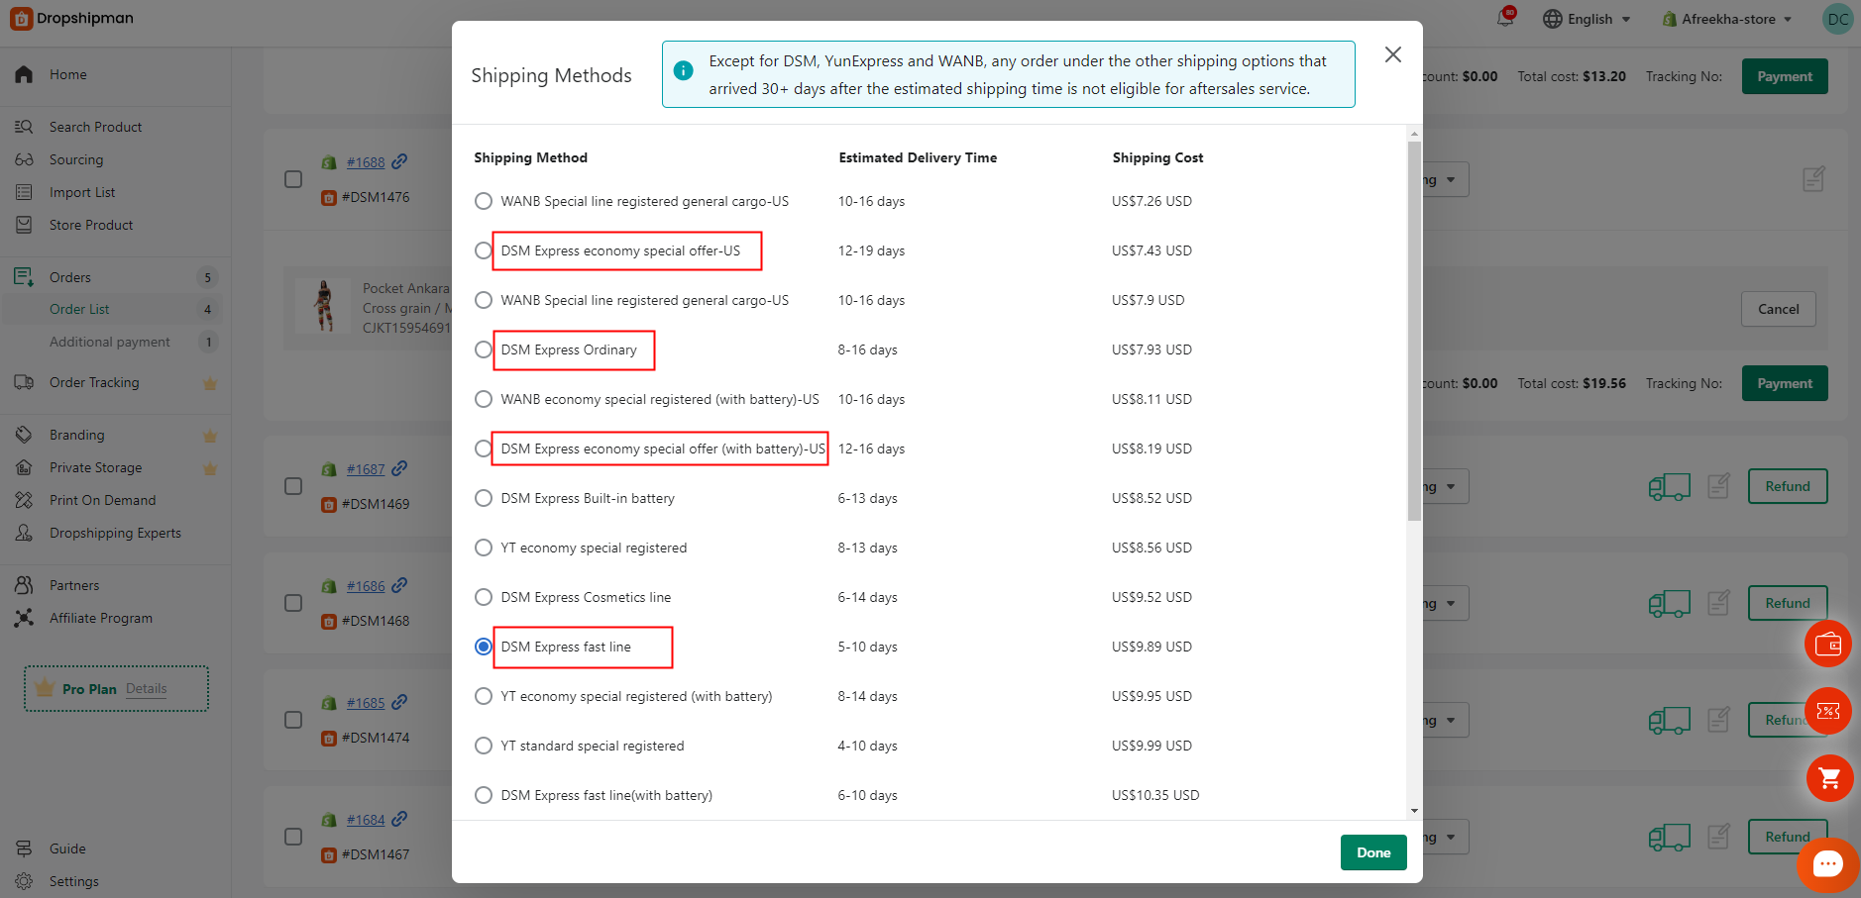
Task: Select DSM Express fast line radio
Action: (484, 647)
